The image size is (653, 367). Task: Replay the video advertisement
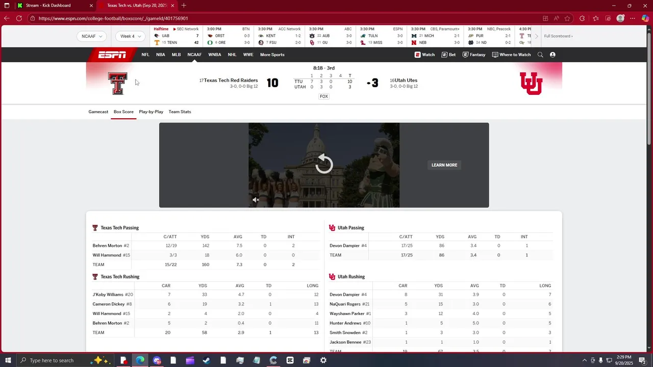tap(324, 164)
